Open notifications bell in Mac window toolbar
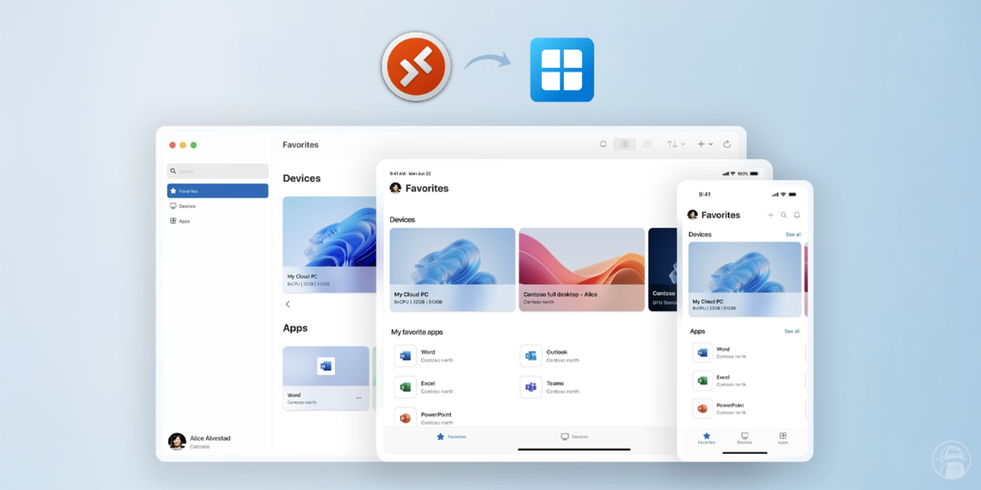The height and width of the screenshot is (490, 981). click(603, 144)
